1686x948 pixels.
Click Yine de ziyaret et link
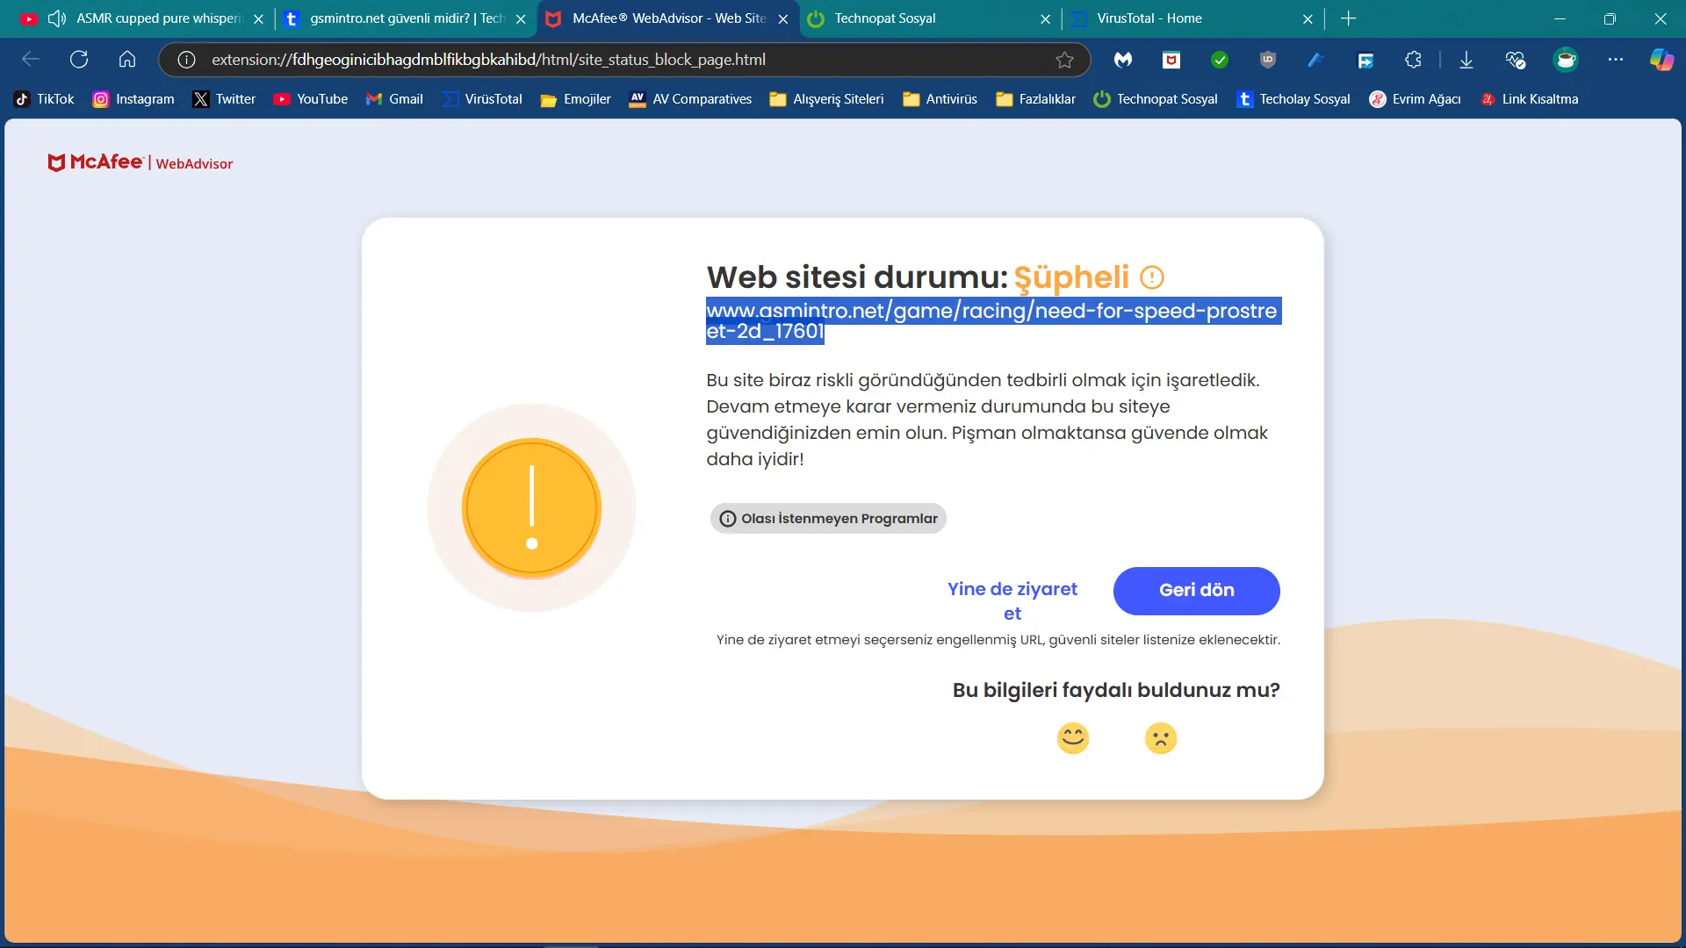tap(1012, 601)
